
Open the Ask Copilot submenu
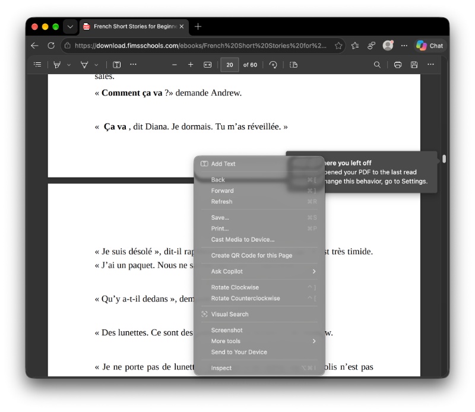point(259,271)
